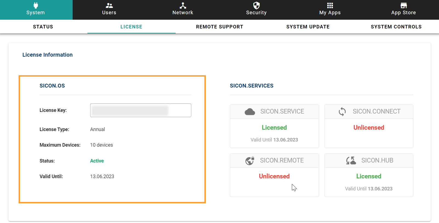439x223 pixels.
Task: Click the SICON.HUB cloud sync icon
Action: [x=351, y=161]
